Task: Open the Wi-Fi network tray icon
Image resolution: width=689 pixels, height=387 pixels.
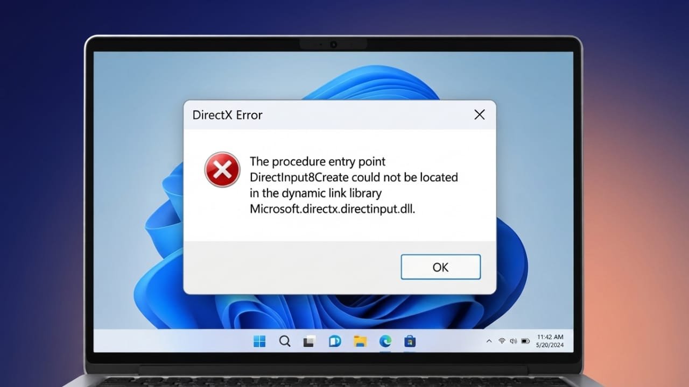Action: coord(502,341)
